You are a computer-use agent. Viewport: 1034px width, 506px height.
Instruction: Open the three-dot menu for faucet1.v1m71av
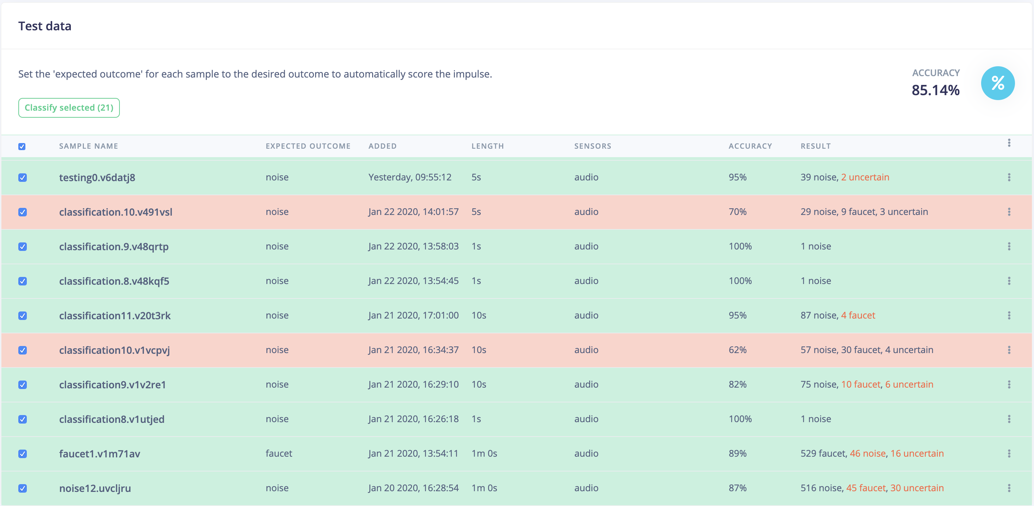pyautogui.click(x=1009, y=453)
